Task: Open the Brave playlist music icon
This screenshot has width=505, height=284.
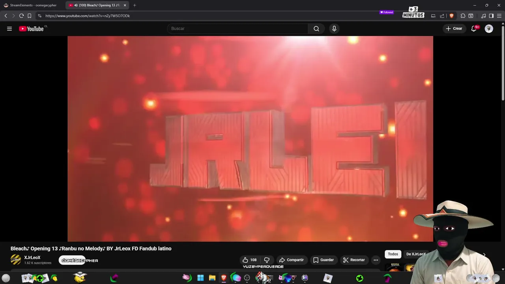Action: coord(484,16)
